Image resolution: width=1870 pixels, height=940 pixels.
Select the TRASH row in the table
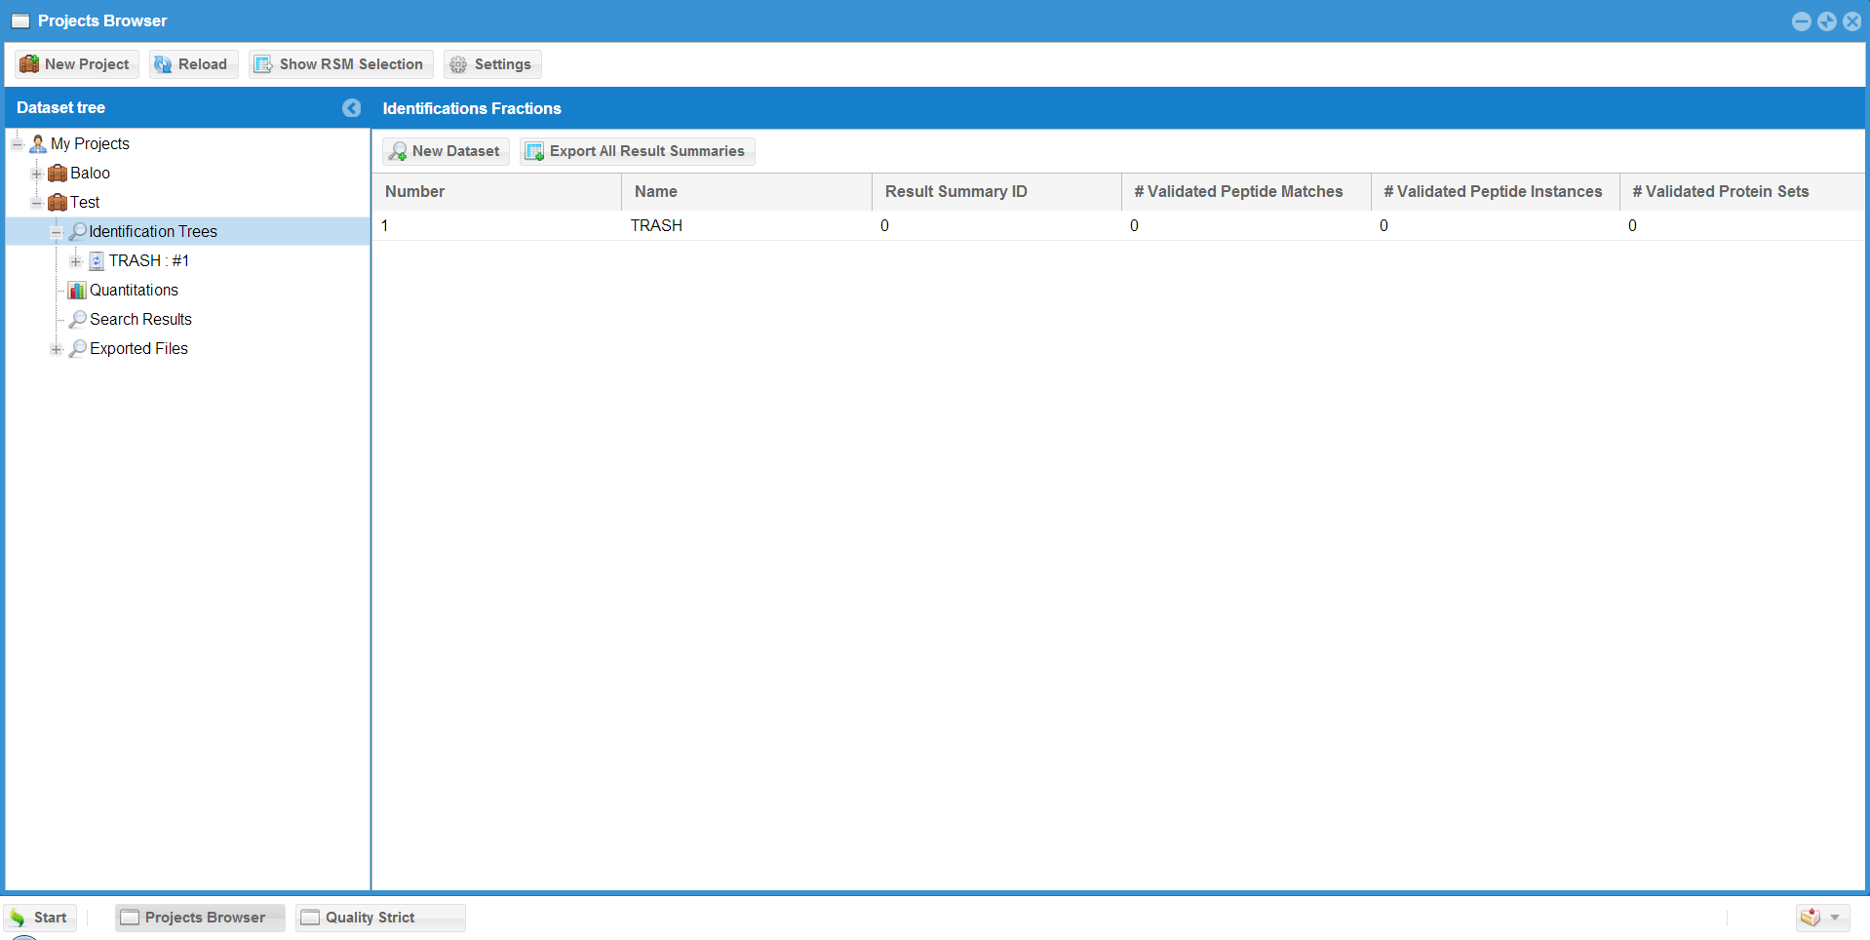[x=656, y=226]
